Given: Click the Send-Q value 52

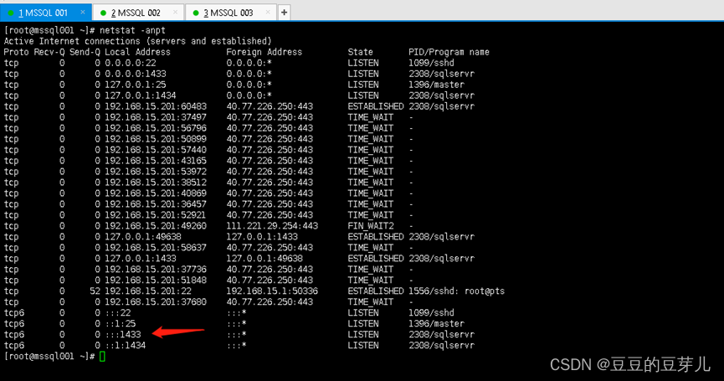Looking at the screenshot, I should pos(95,291).
